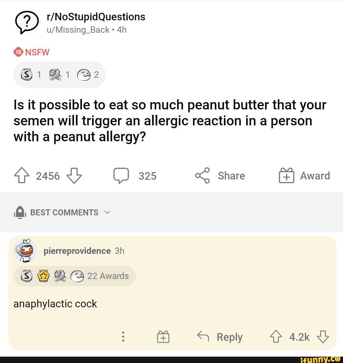343x363 pixels.
Task: Open pierreprovidence's Snoo avatar thumbnail
Action: tap(25, 251)
